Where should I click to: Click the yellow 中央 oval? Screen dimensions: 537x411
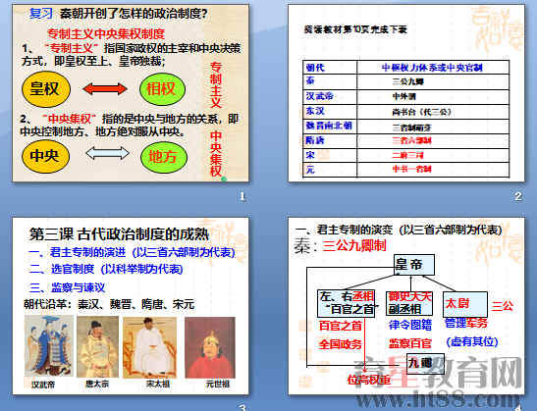(x=45, y=156)
